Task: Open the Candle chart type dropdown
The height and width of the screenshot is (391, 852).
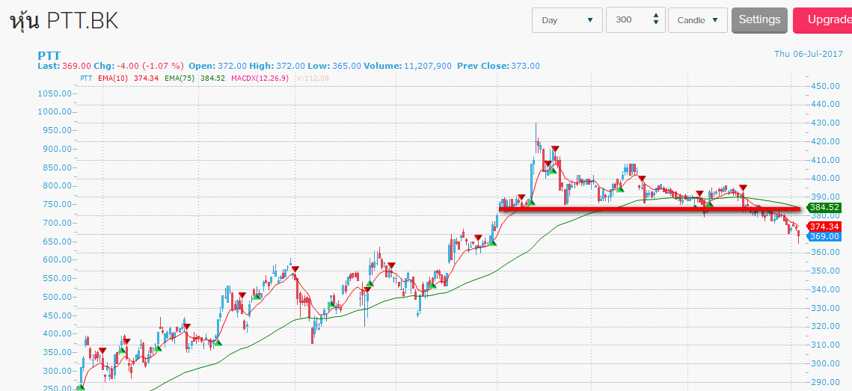Action: 698,20
